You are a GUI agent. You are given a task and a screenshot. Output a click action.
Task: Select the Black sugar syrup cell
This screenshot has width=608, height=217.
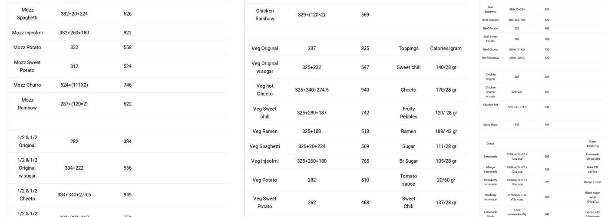click(x=592, y=197)
